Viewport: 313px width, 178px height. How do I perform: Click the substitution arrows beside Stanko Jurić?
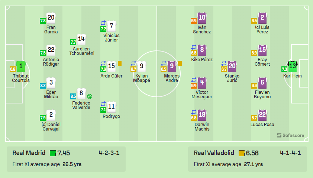(224, 63)
